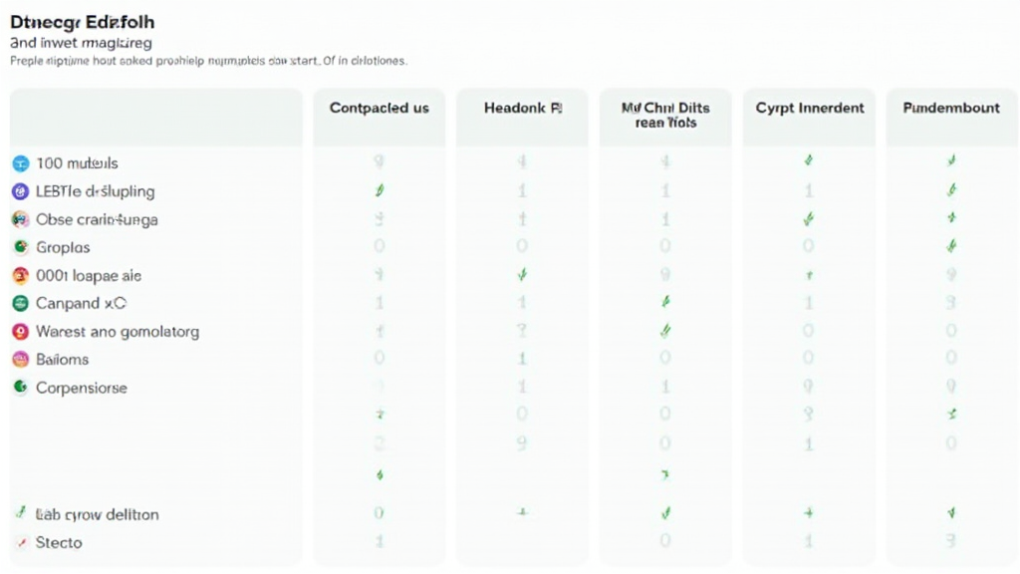Toggle the 100 muteuls checkmark under Cyrpt Innerdent

(809, 160)
